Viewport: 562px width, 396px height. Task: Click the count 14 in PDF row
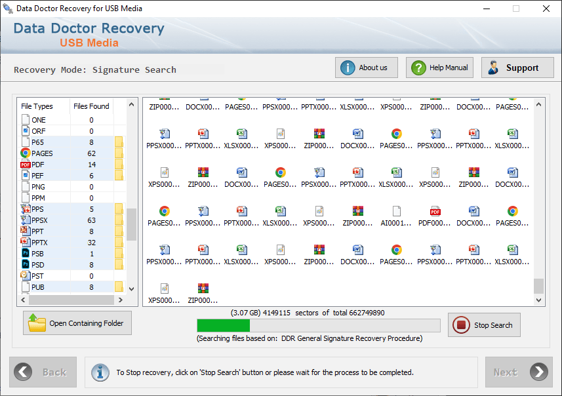pos(92,165)
